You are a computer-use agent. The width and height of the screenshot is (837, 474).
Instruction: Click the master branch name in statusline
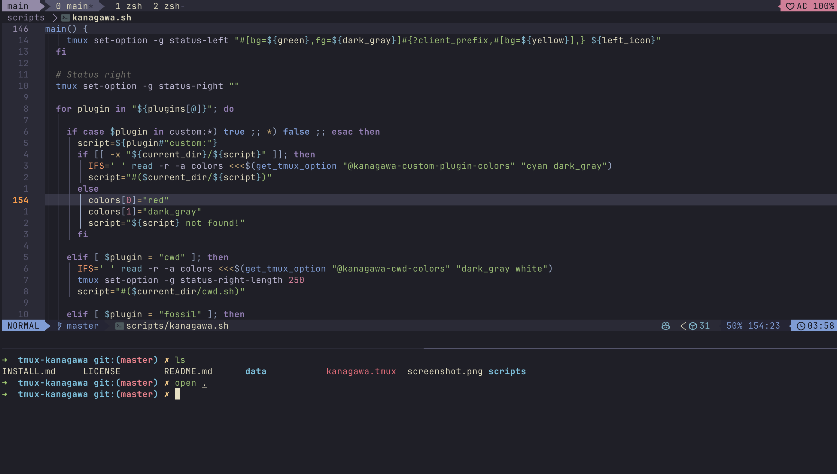82,326
